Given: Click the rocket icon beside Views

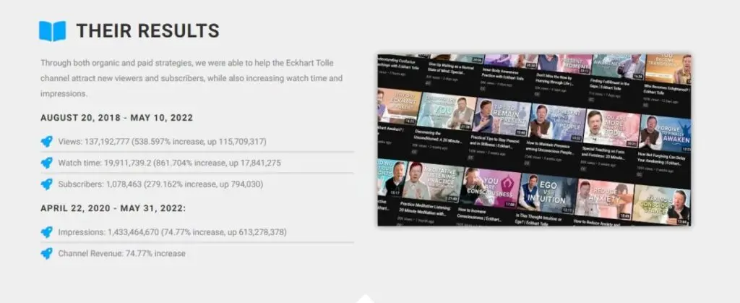Looking at the screenshot, I should [x=46, y=142].
